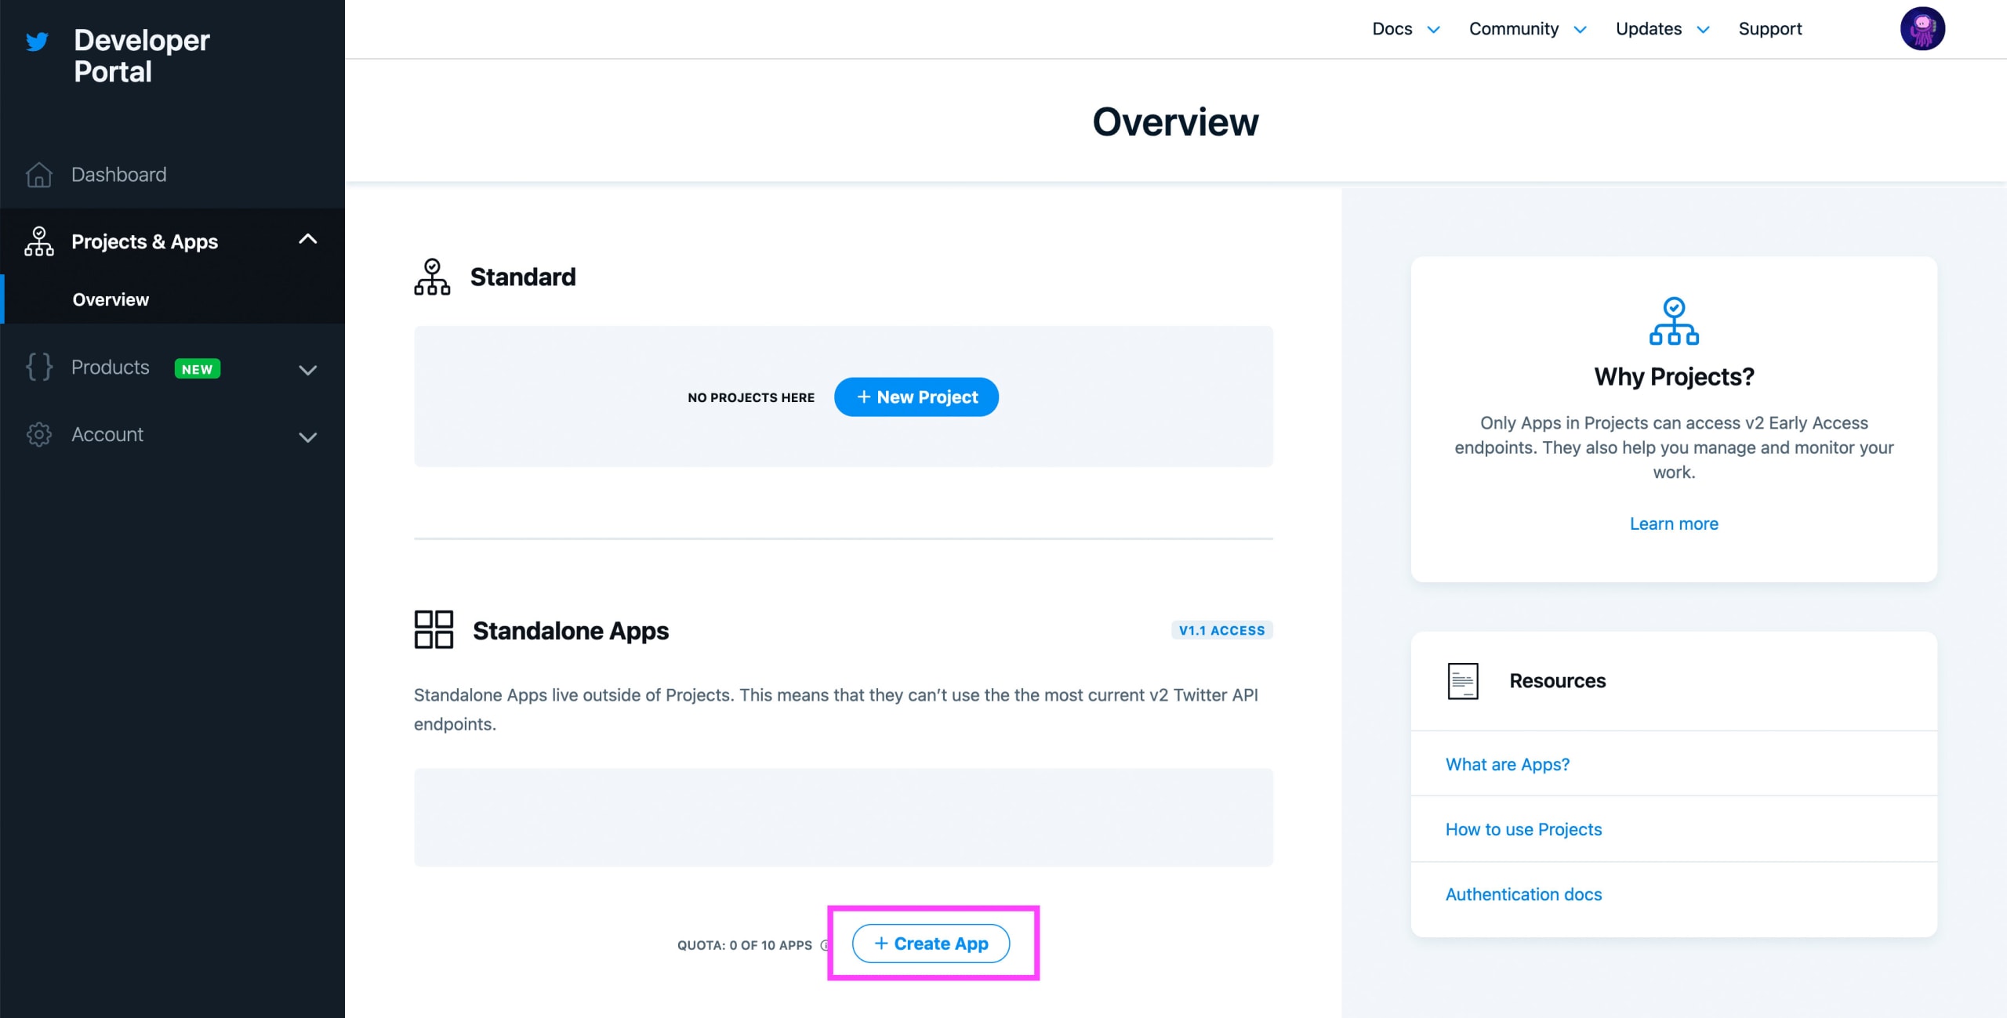The width and height of the screenshot is (2007, 1018).
Task: Click the Create App button
Action: pos(931,944)
